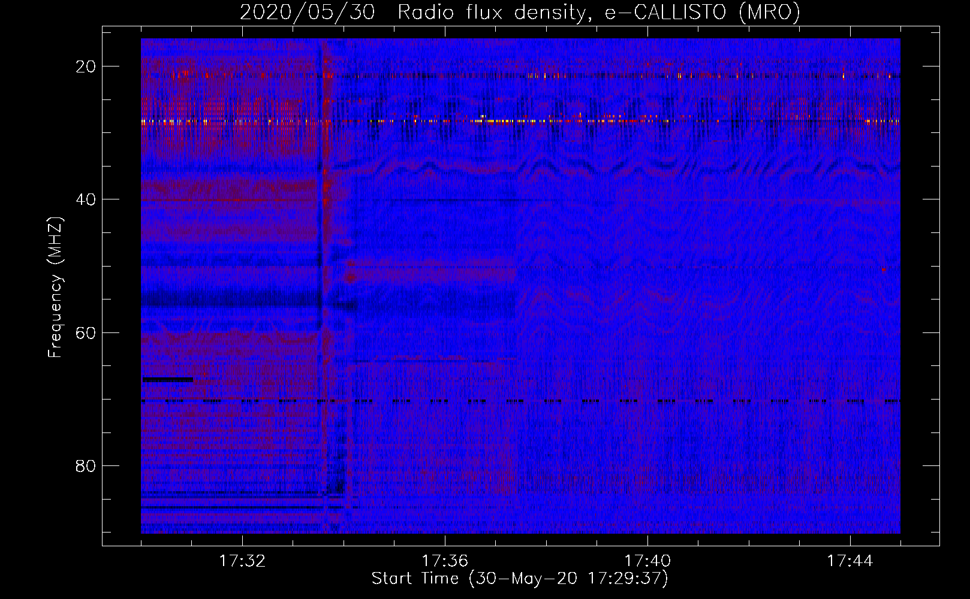Click the 60 frequency tick label
970x599 pixels.
coord(86,332)
